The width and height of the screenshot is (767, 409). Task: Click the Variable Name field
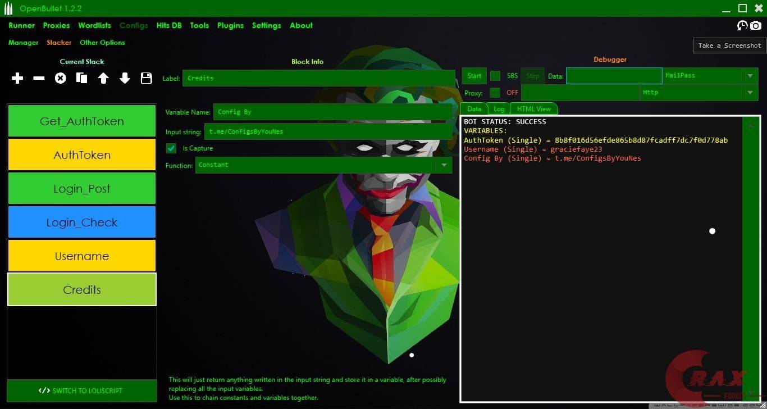(332, 112)
